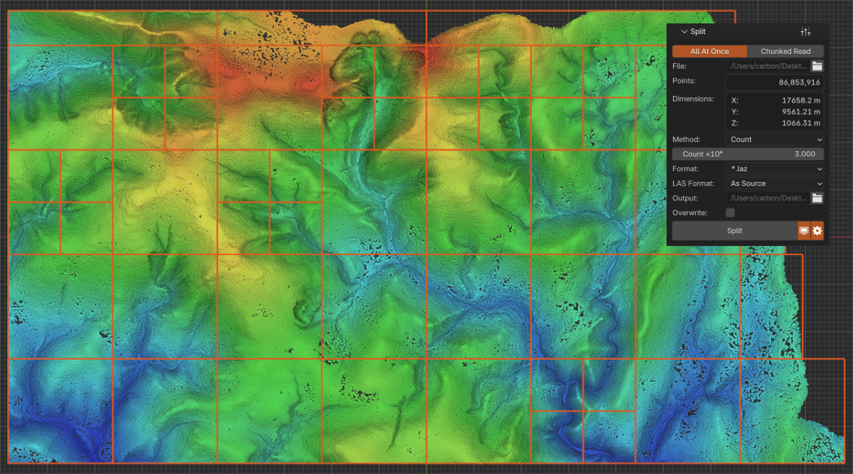Open the Method dropdown showing Count
Image resolution: width=853 pixels, height=474 pixels.
point(775,139)
